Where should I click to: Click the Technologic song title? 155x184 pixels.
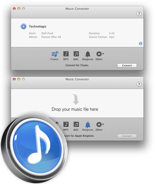coord(38,26)
